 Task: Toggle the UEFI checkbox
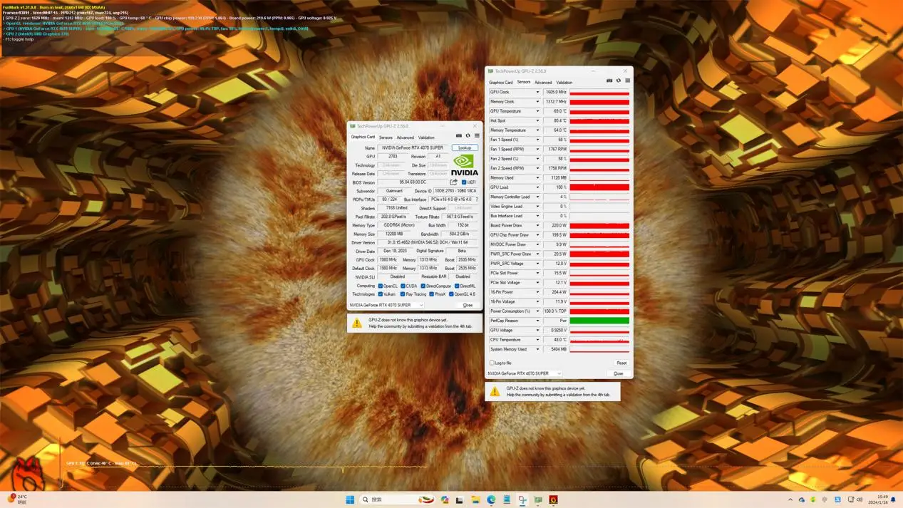point(464,182)
